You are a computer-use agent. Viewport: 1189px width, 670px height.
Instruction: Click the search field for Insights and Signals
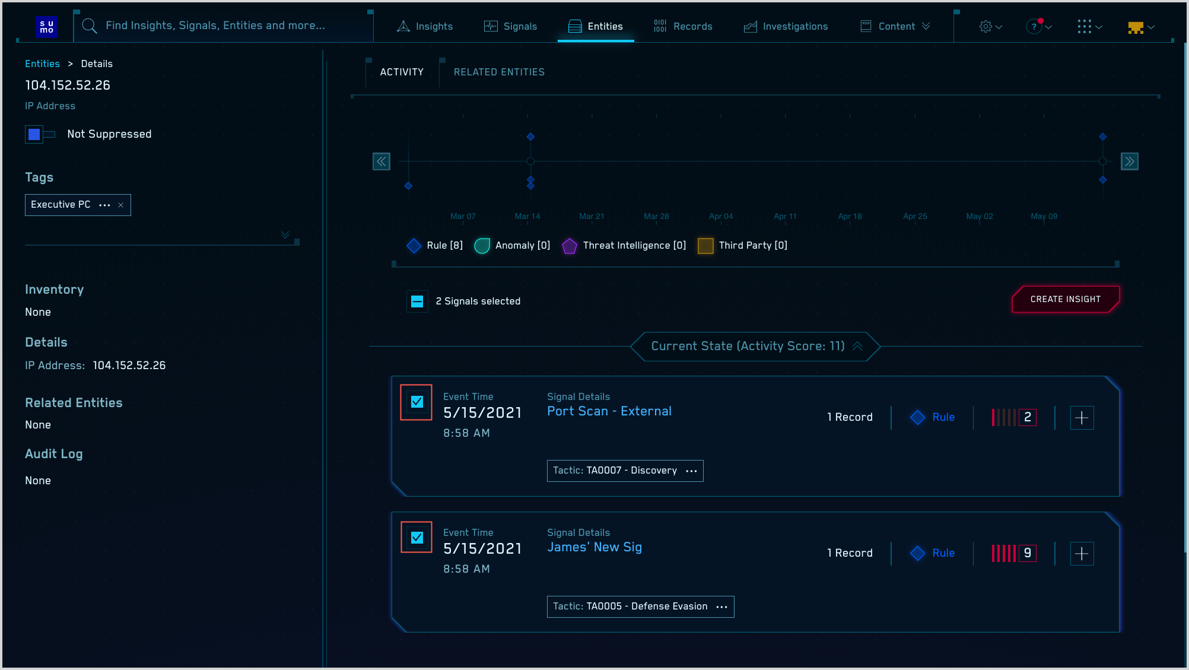[215, 26]
